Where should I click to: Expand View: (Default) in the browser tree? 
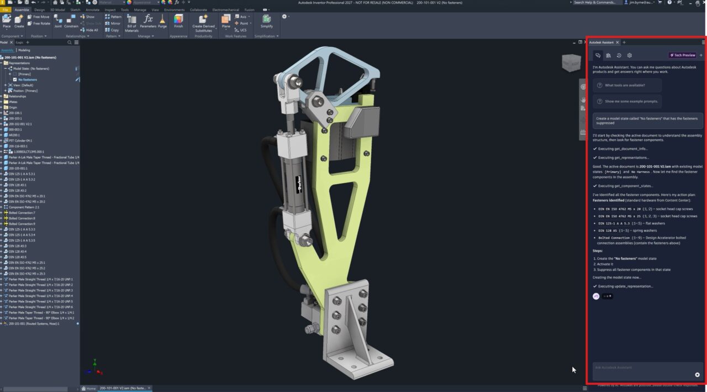(6, 85)
